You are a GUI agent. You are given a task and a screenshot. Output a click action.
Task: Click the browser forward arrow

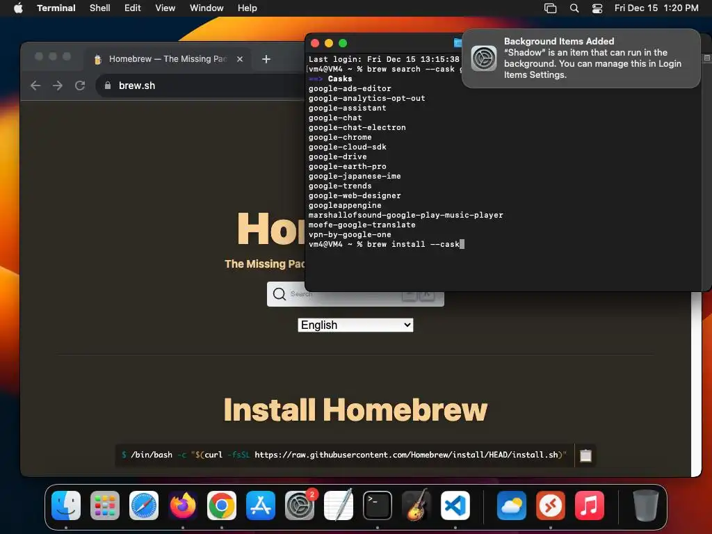pyautogui.click(x=58, y=86)
